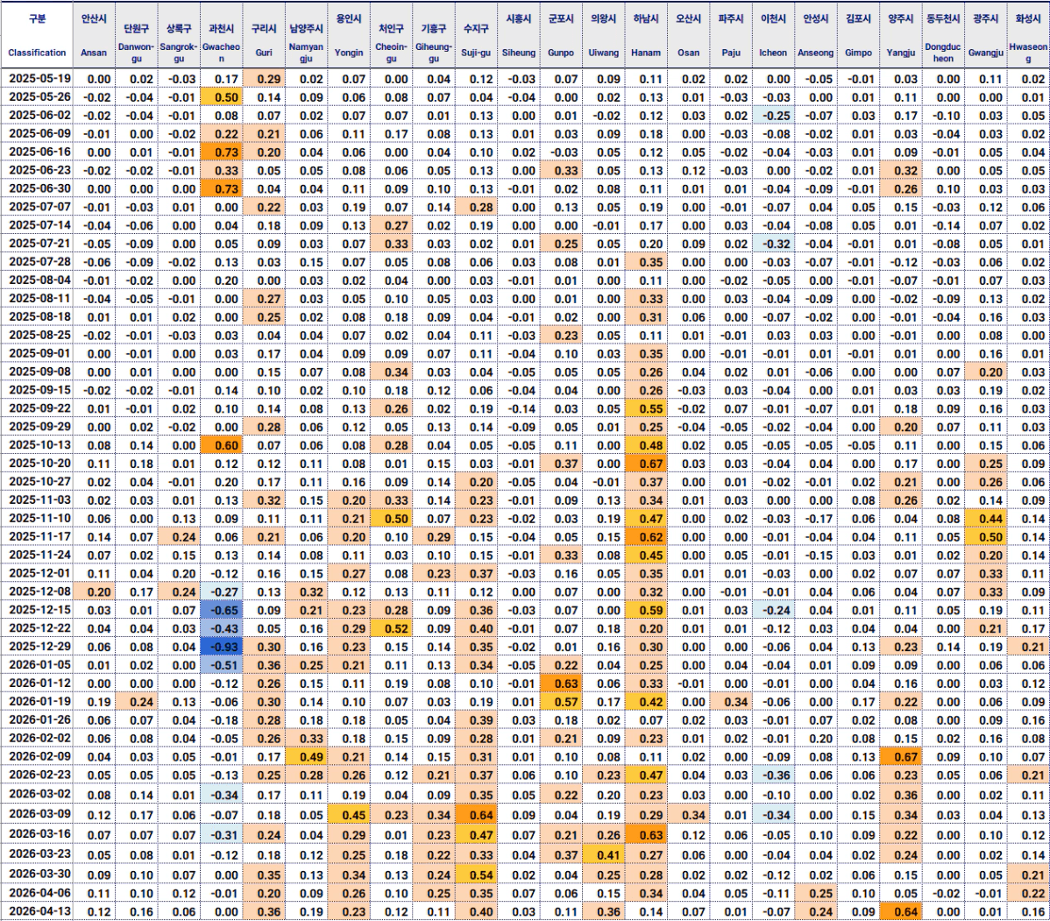
Task: Select Namyangju's 0.49 value on 2026-02-09
Action: coord(306,757)
